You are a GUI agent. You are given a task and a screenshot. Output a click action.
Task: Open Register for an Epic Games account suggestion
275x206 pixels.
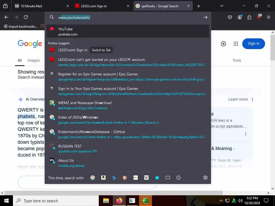click(128, 76)
